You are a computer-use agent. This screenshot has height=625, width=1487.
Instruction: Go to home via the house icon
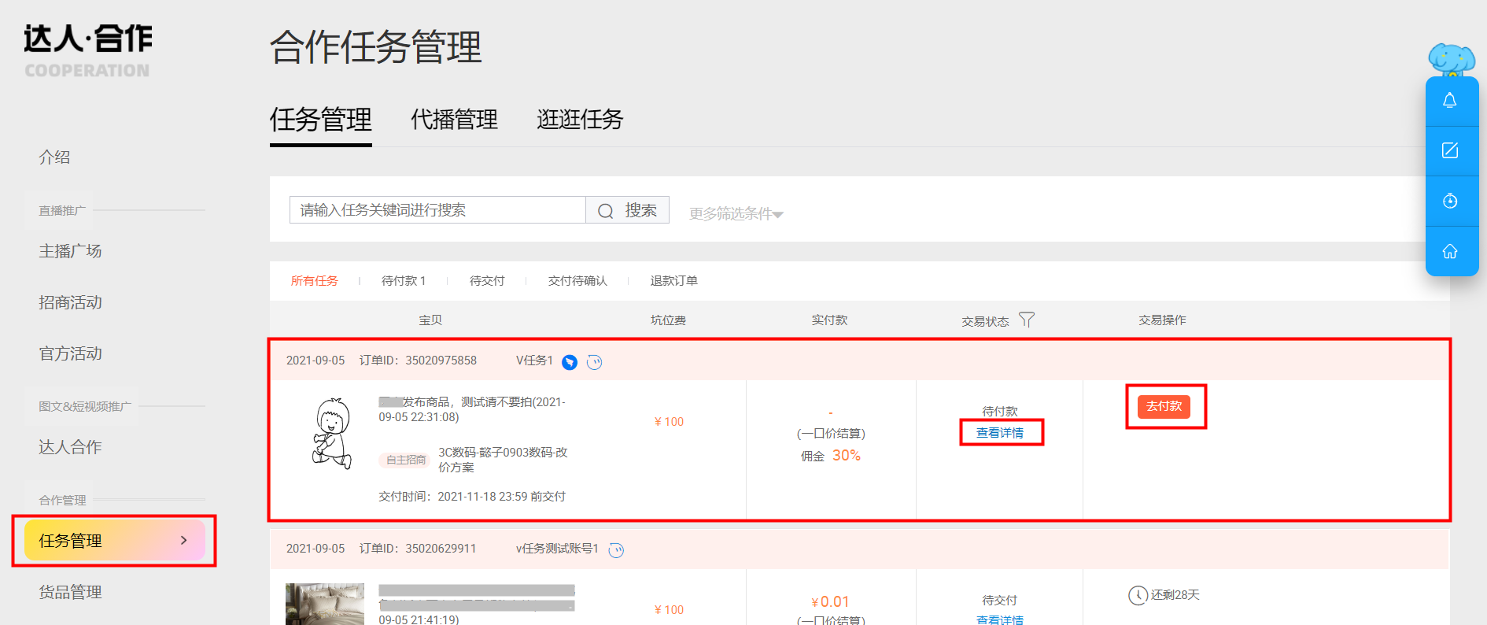1450,251
